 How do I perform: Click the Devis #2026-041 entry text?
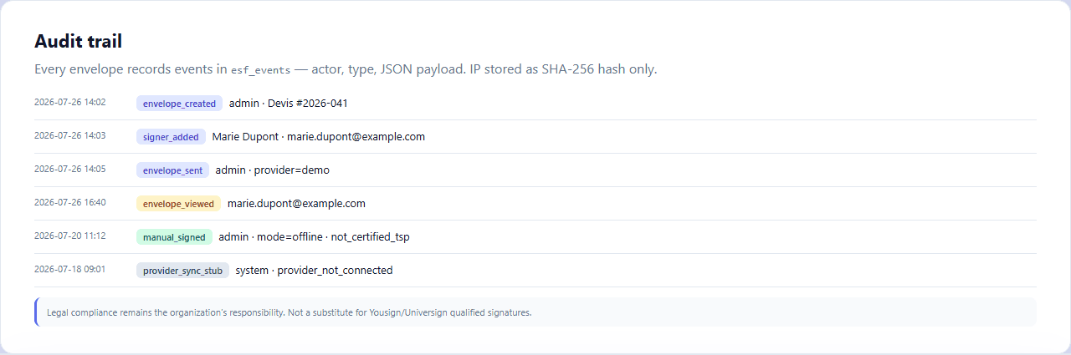click(x=307, y=104)
